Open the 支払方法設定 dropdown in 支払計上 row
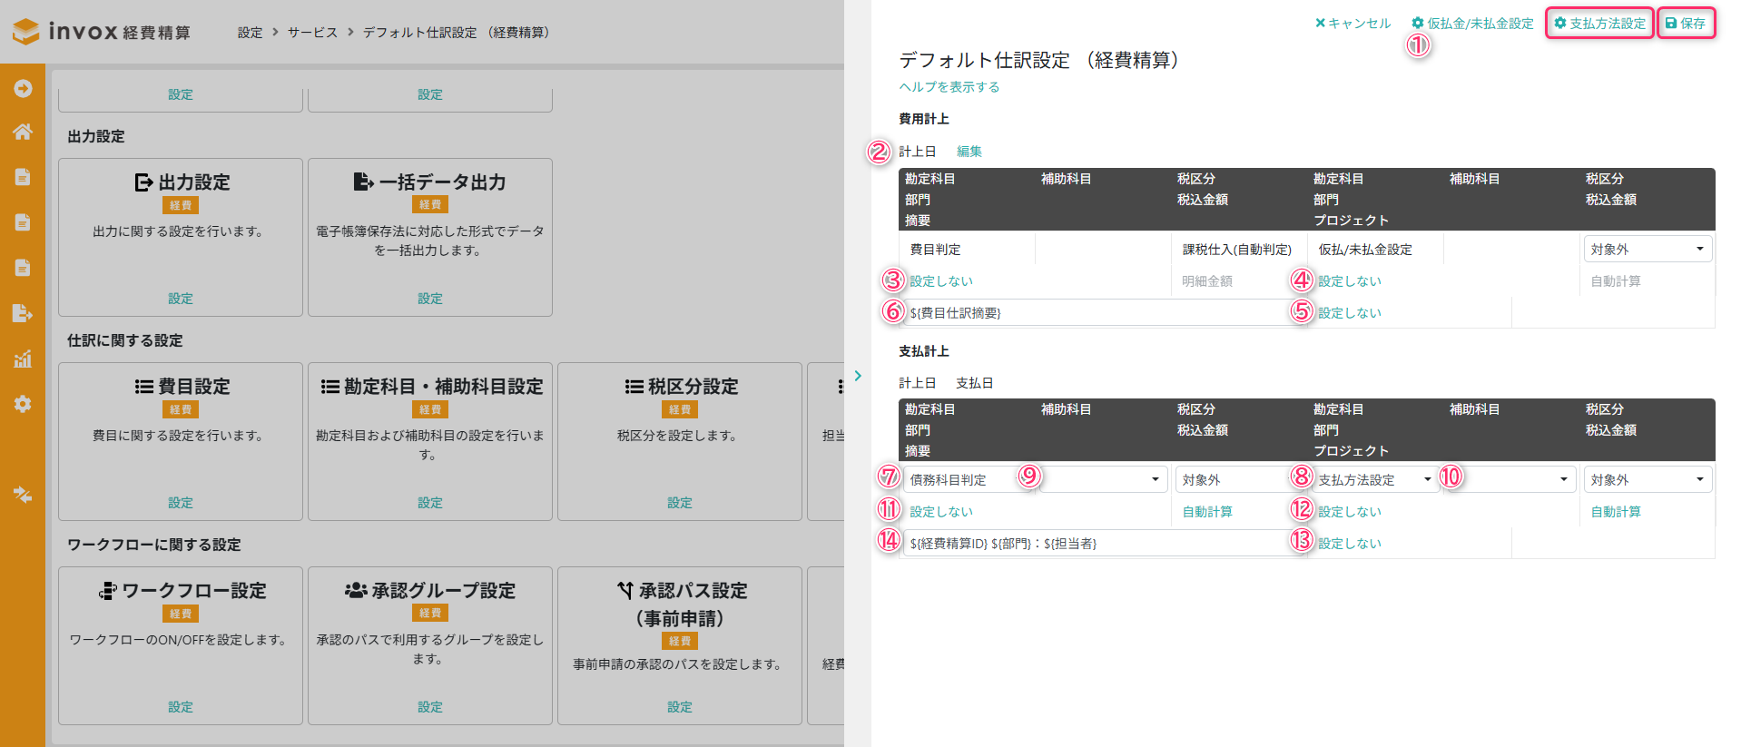This screenshot has width=1741, height=747. [x=1374, y=479]
